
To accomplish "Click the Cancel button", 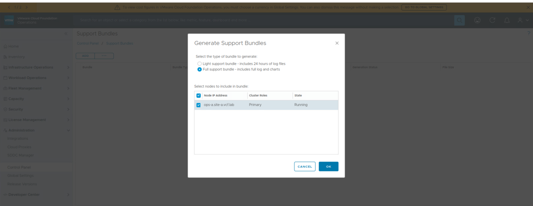I will pos(305,166).
